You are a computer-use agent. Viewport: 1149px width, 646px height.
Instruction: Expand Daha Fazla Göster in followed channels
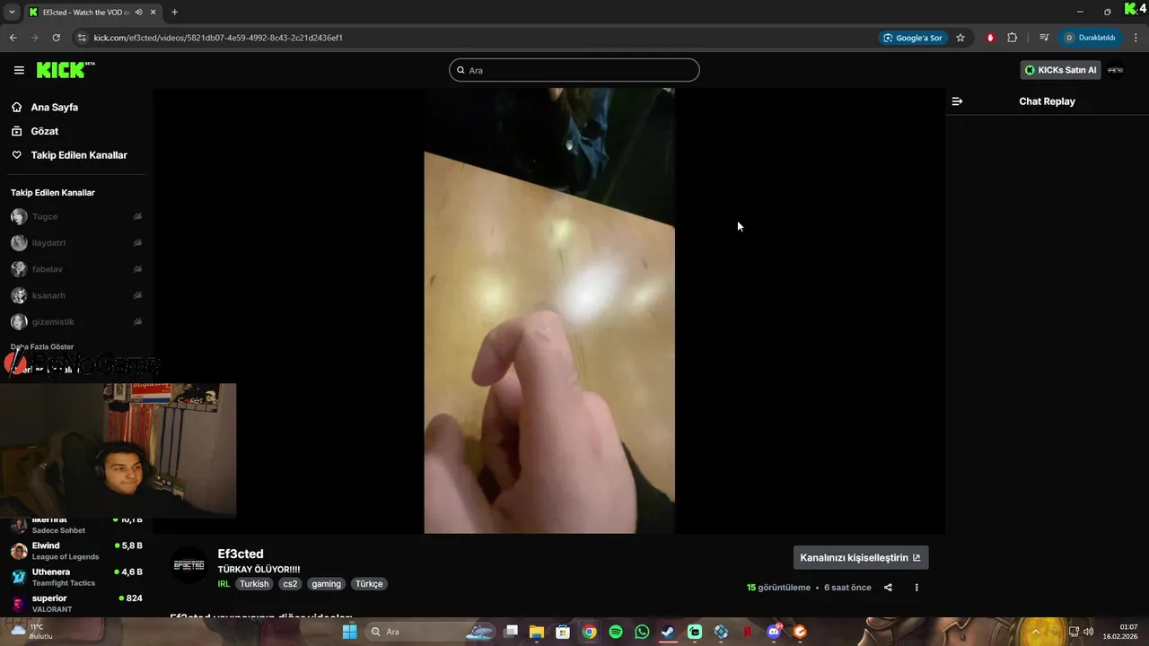pos(42,346)
